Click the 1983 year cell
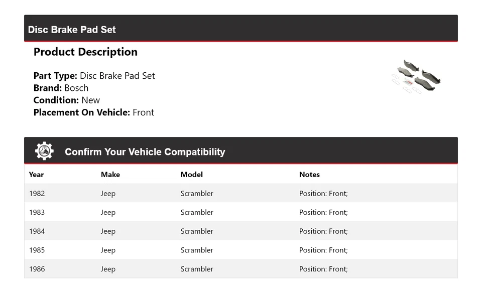This screenshot has height=293, width=482. point(37,212)
